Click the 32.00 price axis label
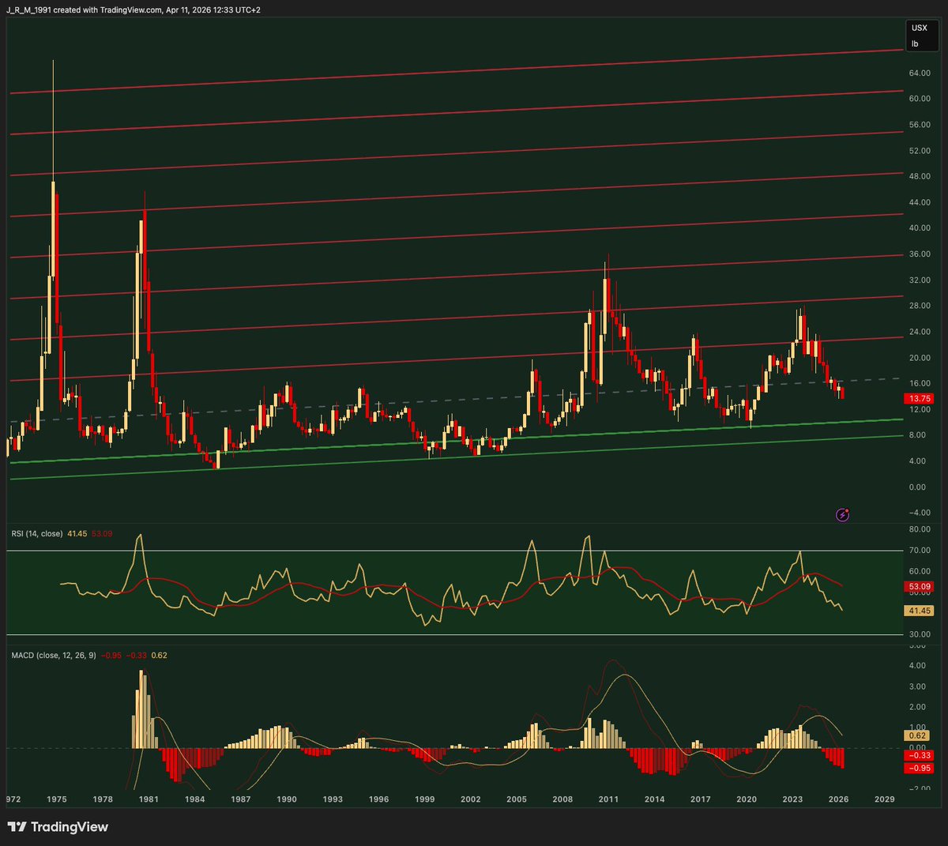The width and height of the screenshot is (948, 846). [x=920, y=280]
